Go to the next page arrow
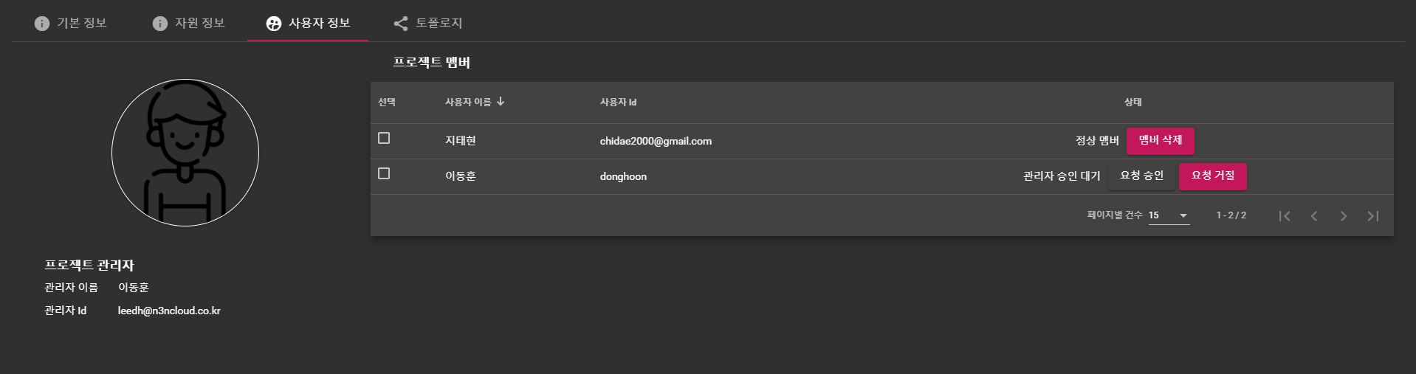The image size is (1416, 374). pyautogui.click(x=1344, y=216)
